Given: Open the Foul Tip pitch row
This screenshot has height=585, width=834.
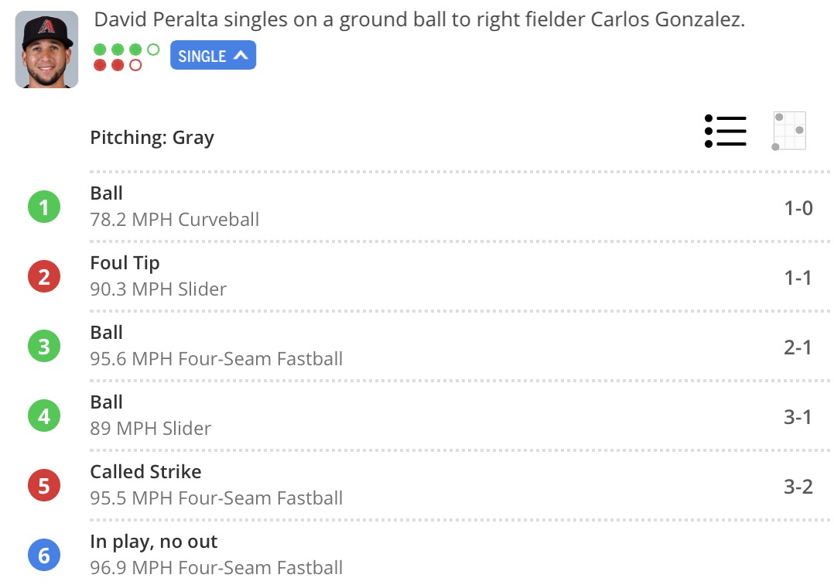Looking at the screenshot, I should [x=460, y=276].
